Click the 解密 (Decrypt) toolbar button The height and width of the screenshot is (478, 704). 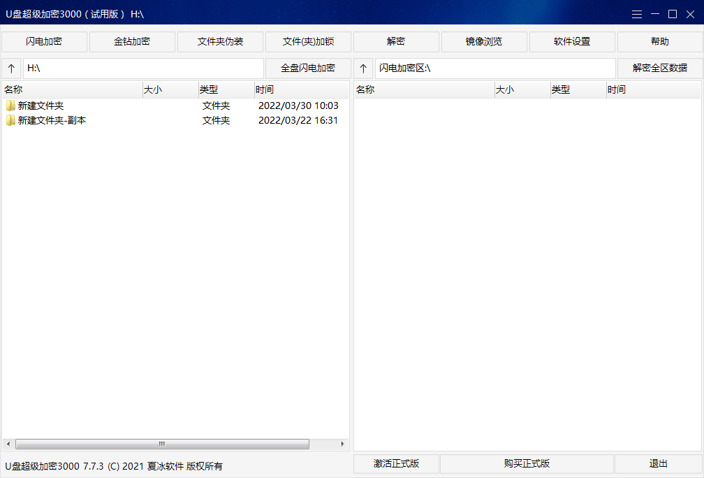point(395,41)
